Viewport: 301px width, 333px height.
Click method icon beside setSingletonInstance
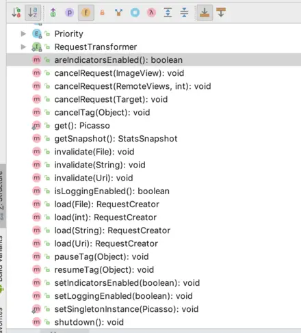pos(36,309)
